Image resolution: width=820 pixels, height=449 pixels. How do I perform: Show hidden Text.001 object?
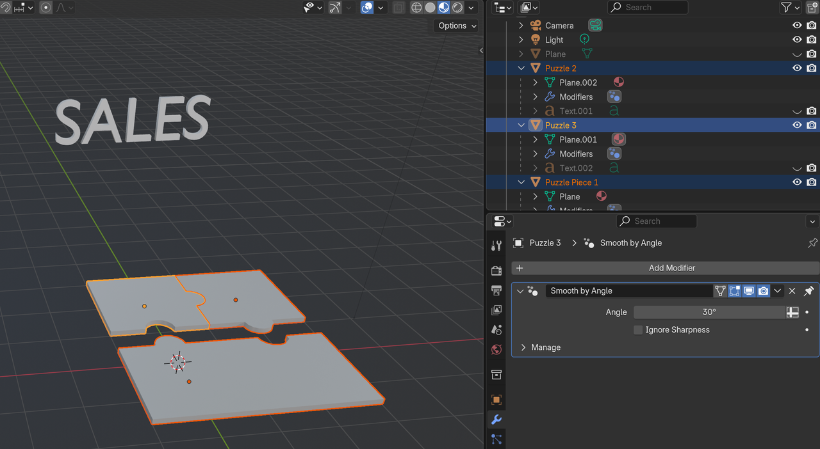click(797, 111)
